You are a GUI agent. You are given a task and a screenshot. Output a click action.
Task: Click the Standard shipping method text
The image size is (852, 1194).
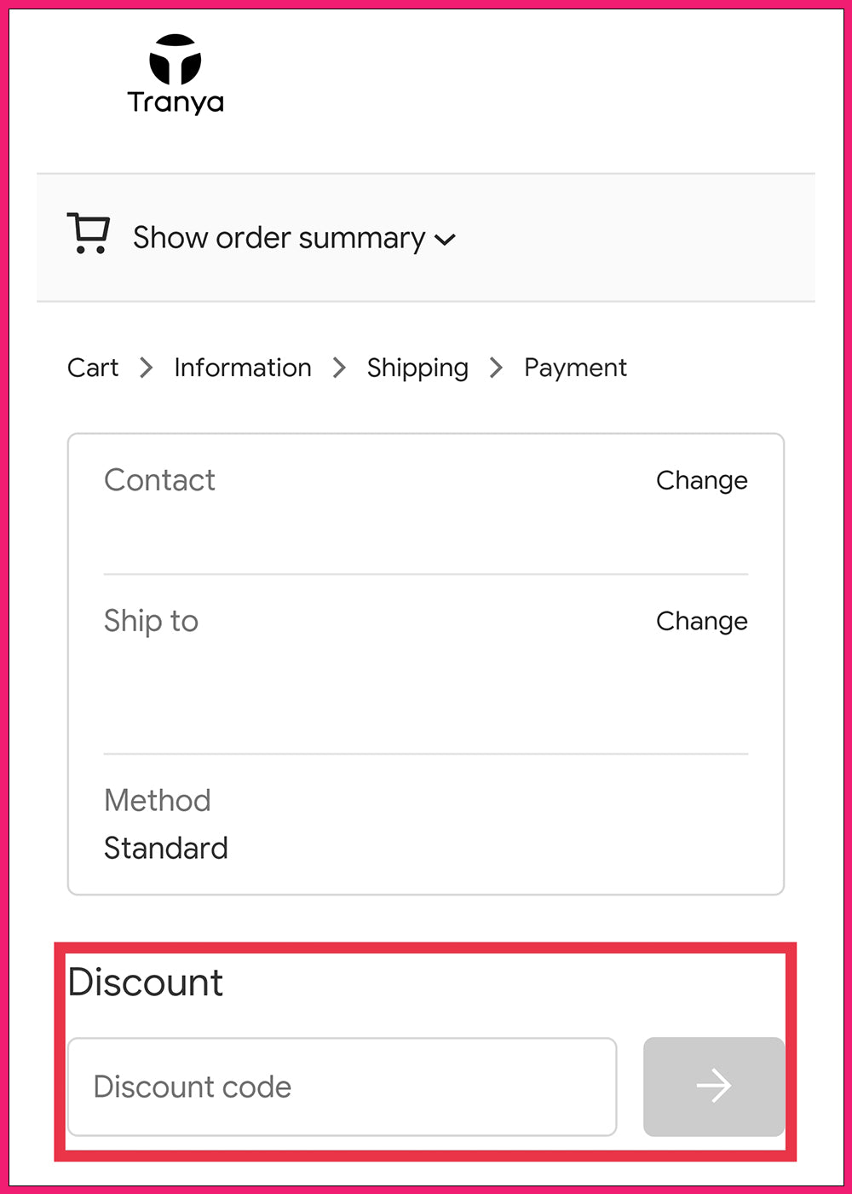click(166, 848)
